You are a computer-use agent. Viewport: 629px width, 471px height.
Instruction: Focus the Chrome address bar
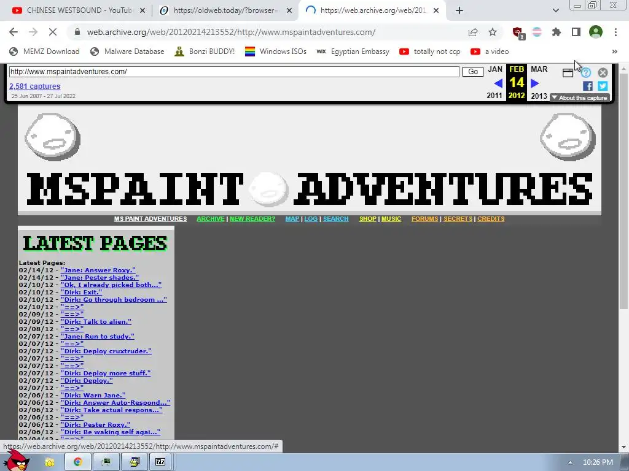tap(231, 32)
